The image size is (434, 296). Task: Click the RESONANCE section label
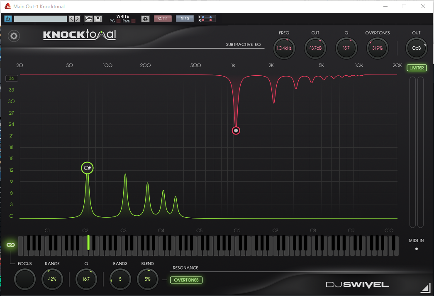pos(185,268)
